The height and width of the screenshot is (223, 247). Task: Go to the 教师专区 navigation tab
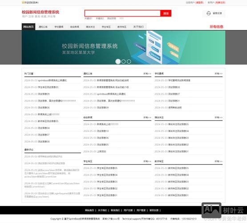point(122,27)
